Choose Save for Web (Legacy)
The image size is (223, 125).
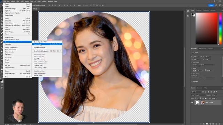click(x=47, y=51)
